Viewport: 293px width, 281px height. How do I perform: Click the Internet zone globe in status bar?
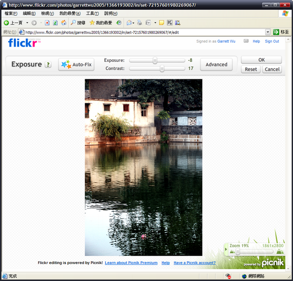[244, 276]
